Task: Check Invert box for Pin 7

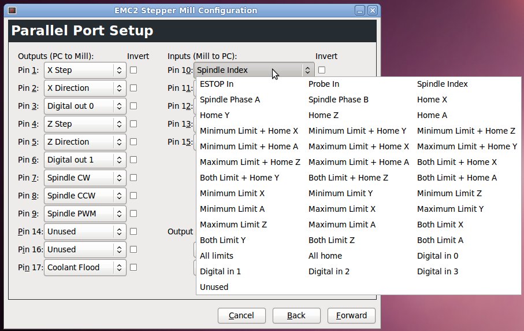Action: tap(133, 178)
